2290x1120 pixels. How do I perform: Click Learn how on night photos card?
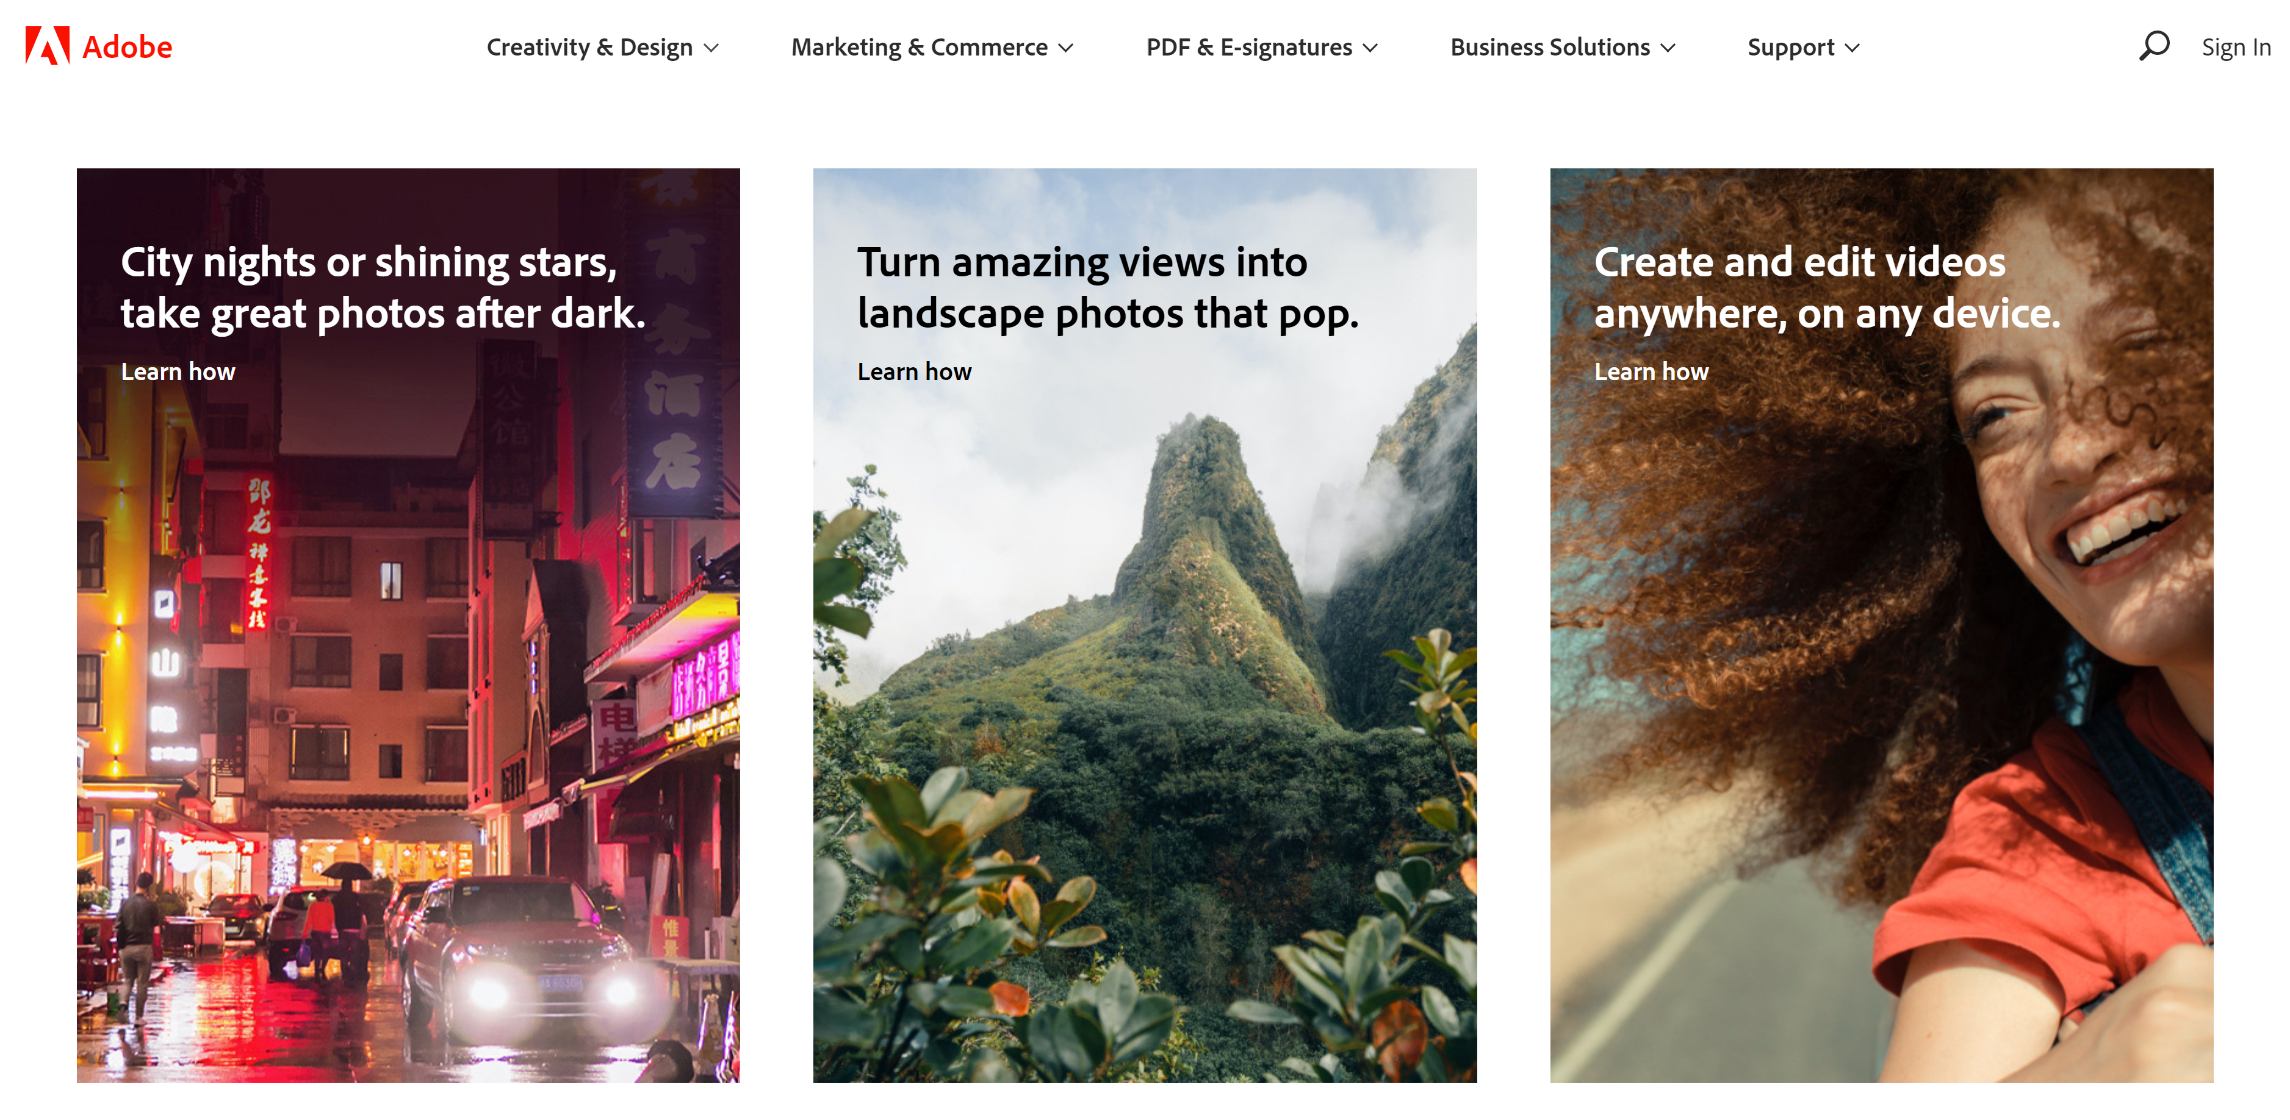pos(178,372)
